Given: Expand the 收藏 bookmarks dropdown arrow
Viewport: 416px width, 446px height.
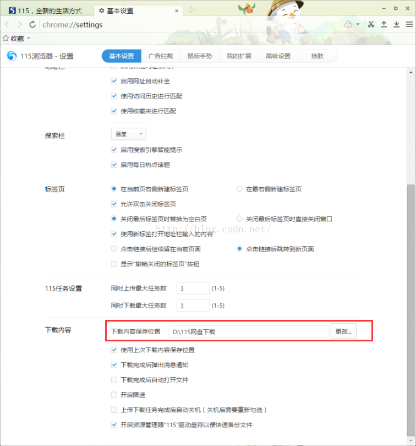Looking at the screenshot, I should pyautogui.click(x=29, y=38).
